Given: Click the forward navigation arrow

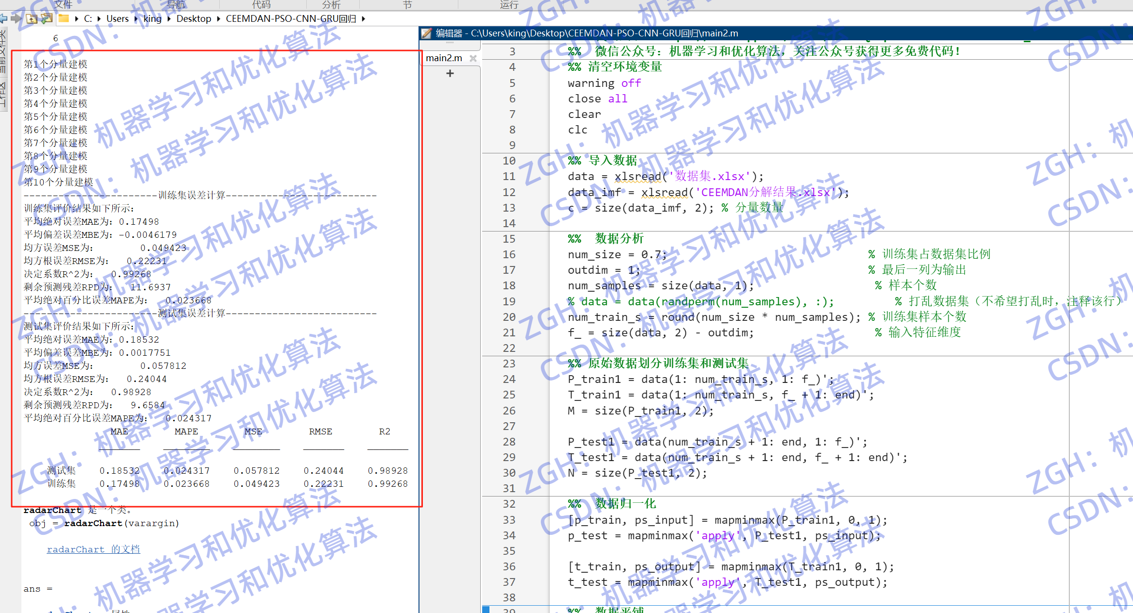Looking at the screenshot, I should (x=16, y=18).
